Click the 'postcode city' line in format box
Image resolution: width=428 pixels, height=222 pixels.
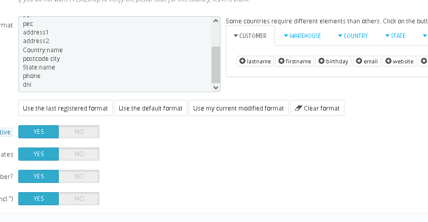point(41,59)
